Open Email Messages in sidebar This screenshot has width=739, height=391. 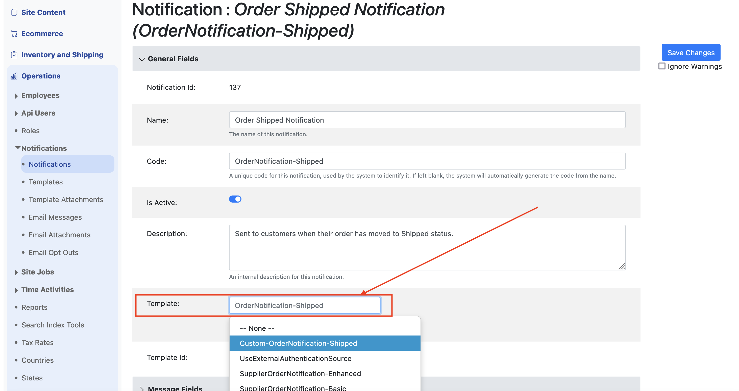(x=55, y=217)
